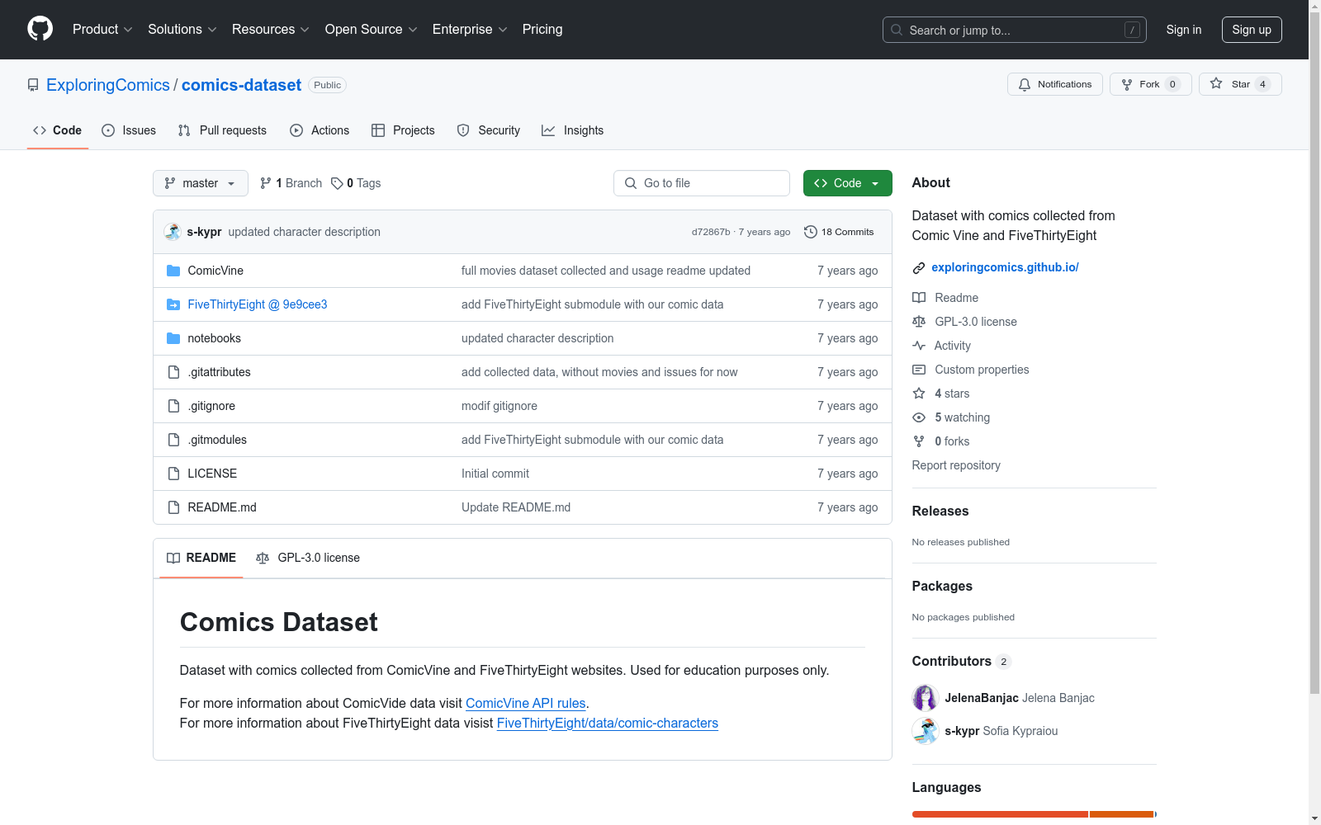Click the d72867b commit hash

[x=711, y=232]
